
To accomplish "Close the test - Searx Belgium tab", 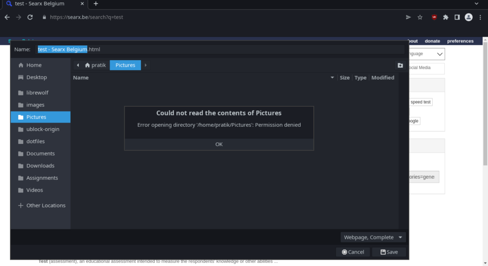I will pos(82,4).
